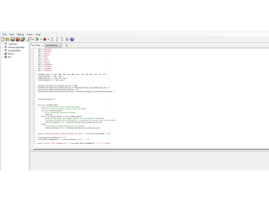Image resolution: width=269 pixels, height=201 pixels.
Task: Click the new tab page icon
Action: pyautogui.click(x=66, y=45)
